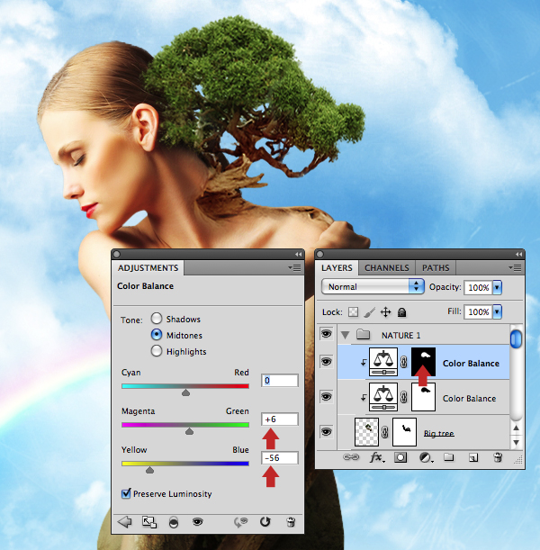Select the Big tree layer name

[438, 433]
